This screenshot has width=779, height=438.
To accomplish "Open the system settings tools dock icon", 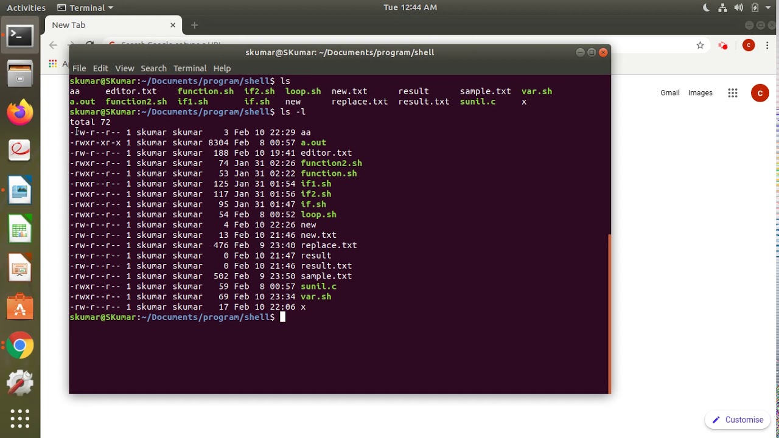I will (19, 383).
